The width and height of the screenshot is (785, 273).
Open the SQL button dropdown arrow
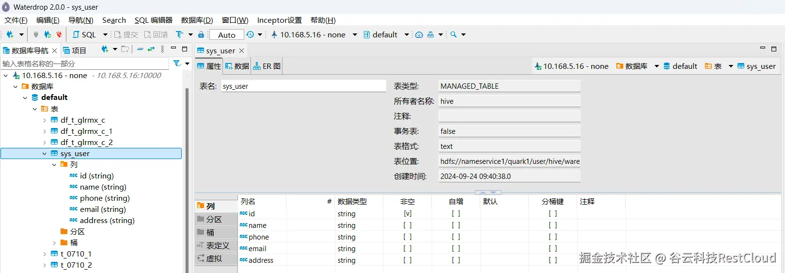105,34
